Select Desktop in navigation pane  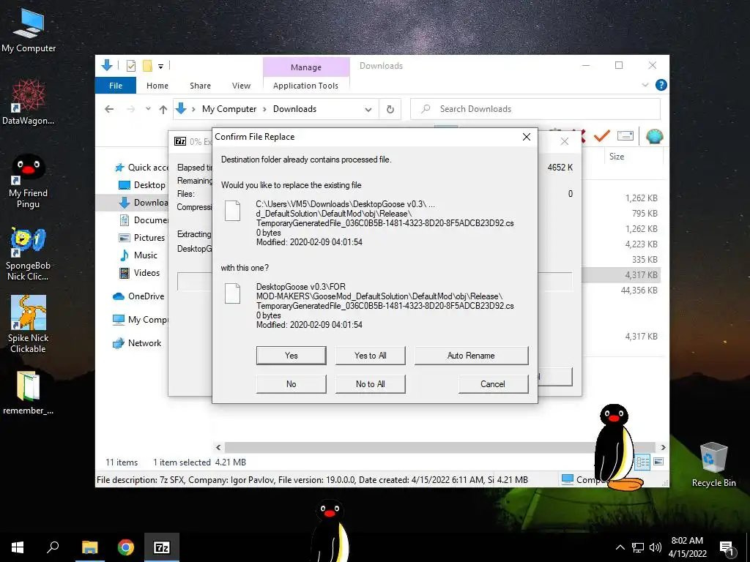coord(142,185)
